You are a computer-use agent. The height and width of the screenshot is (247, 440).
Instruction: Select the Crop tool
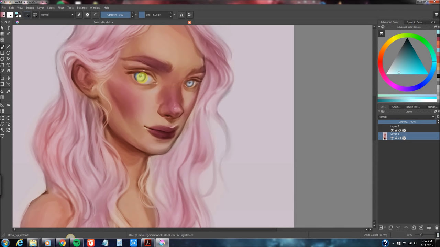(2, 78)
